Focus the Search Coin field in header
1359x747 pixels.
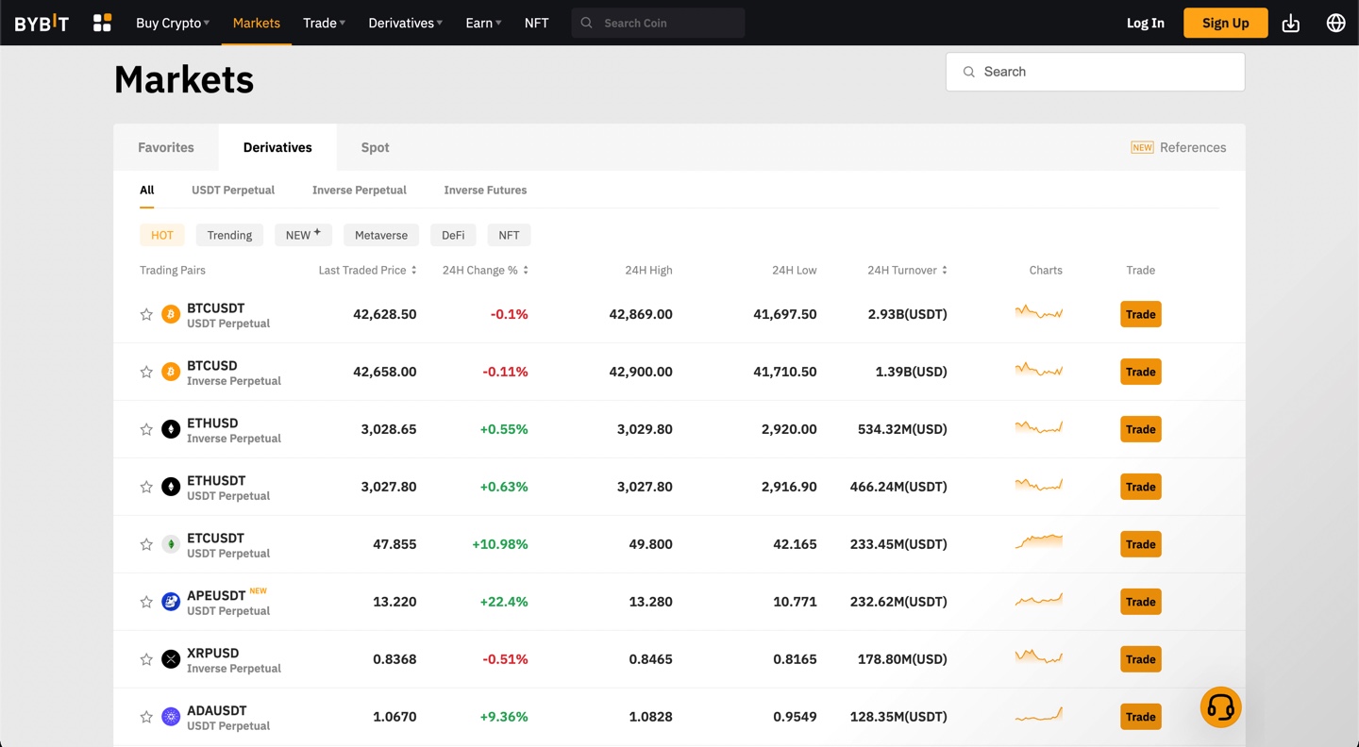coord(658,23)
